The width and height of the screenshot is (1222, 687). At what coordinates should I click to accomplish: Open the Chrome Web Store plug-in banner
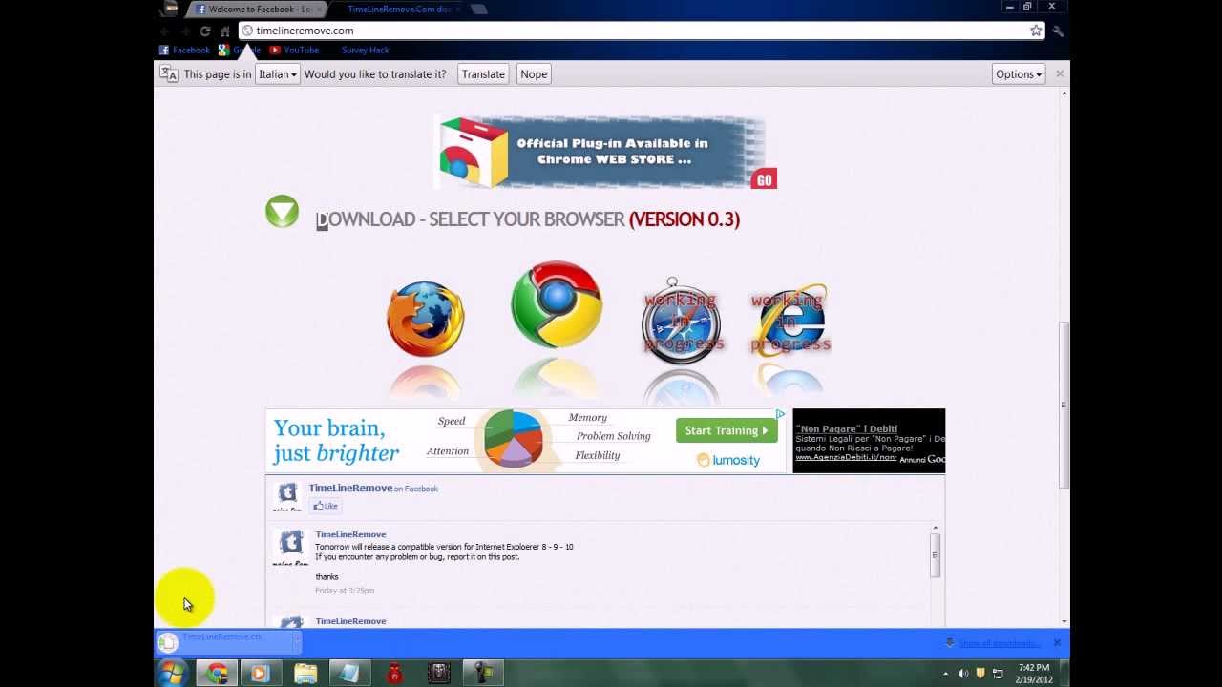[x=605, y=153]
